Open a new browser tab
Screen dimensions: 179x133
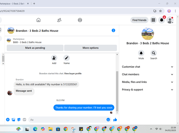[34, 4]
